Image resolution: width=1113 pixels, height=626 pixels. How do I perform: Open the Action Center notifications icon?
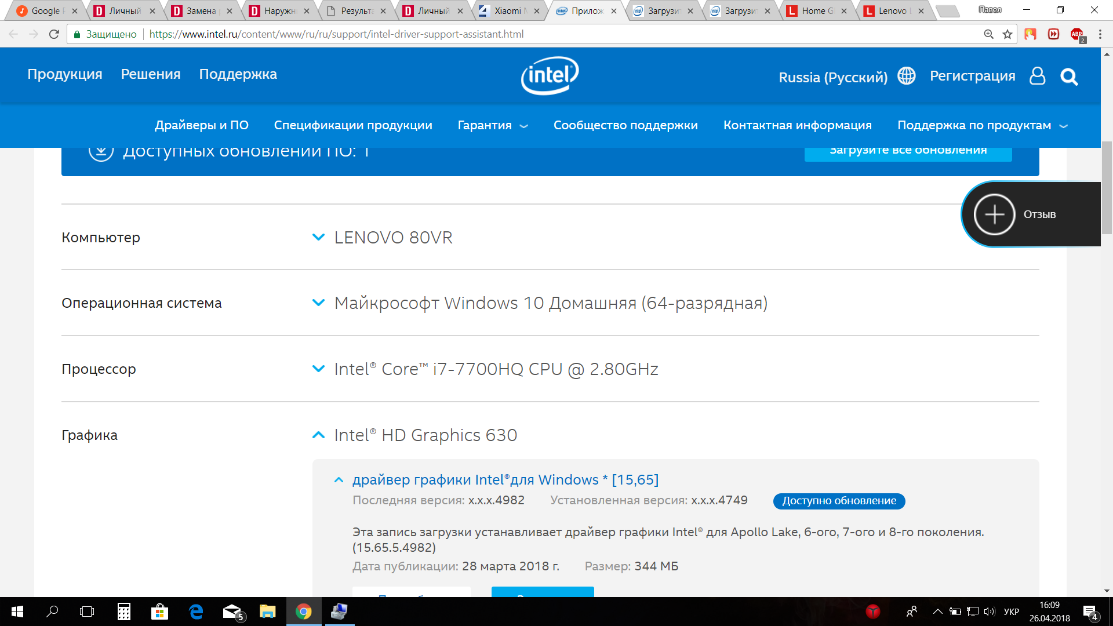click(x=1090, y=612)
